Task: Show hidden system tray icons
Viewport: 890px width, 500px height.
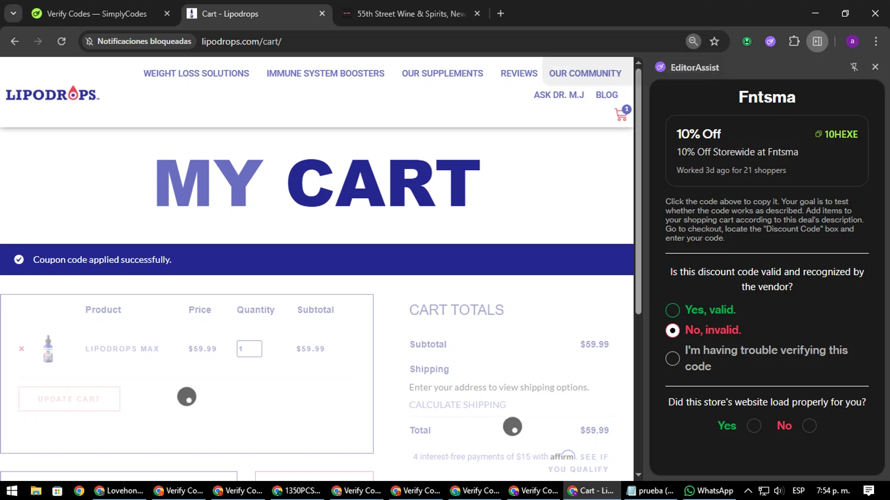Action: (x=748, y=491)
